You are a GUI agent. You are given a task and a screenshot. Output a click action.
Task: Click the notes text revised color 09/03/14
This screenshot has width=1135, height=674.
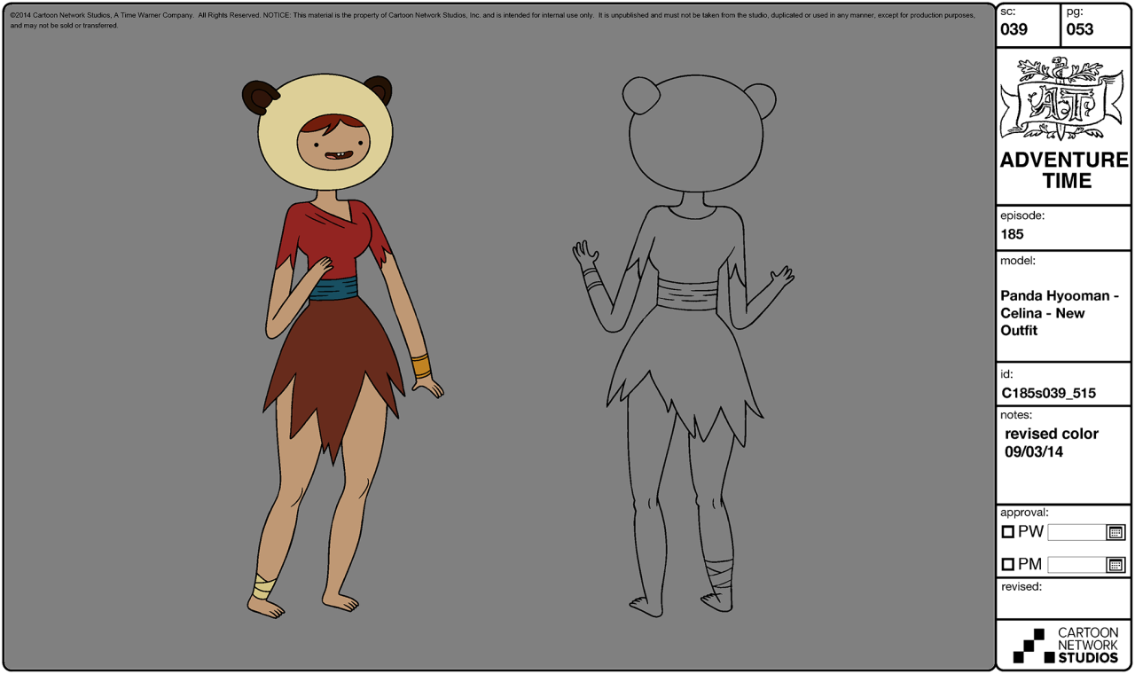[x=1052, y=443]
